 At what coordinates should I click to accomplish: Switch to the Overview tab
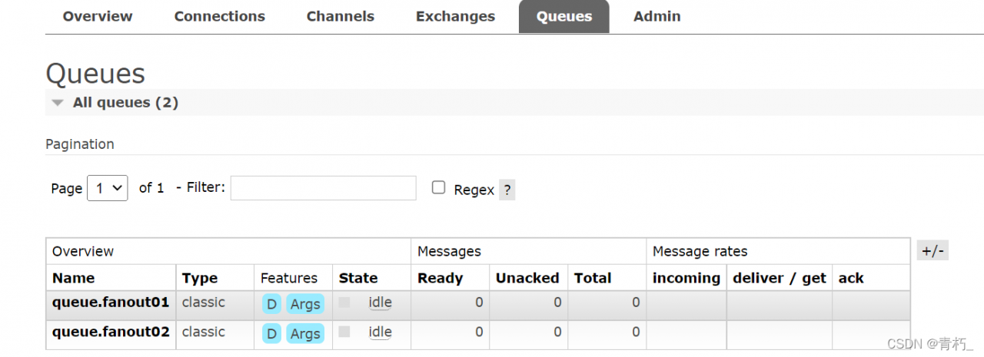click(x=98, y=16)
